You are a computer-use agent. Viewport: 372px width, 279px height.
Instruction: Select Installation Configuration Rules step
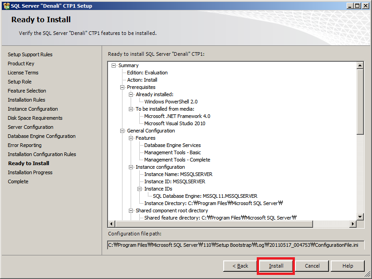point(42,154)
